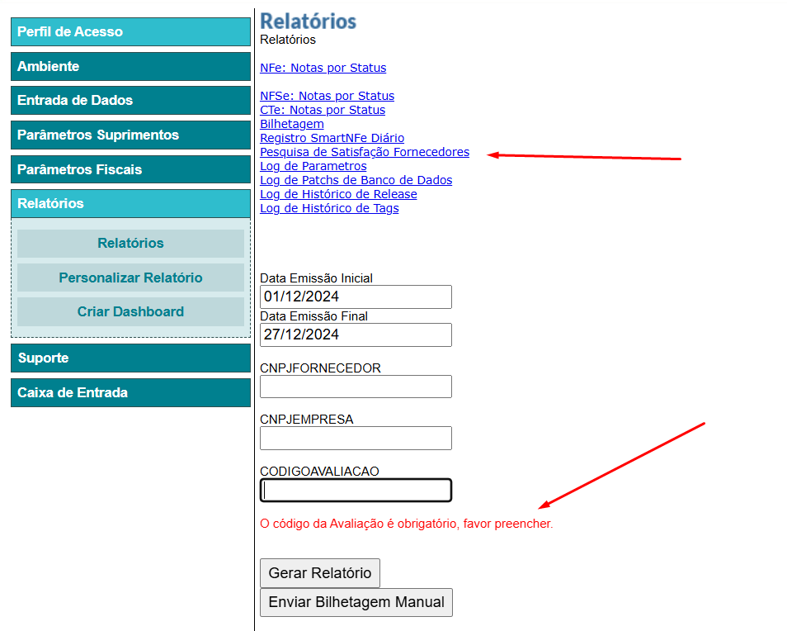Screen dimensions: 787x631
Task: Go to Caixa de Entrada
Action: point(130,393)
